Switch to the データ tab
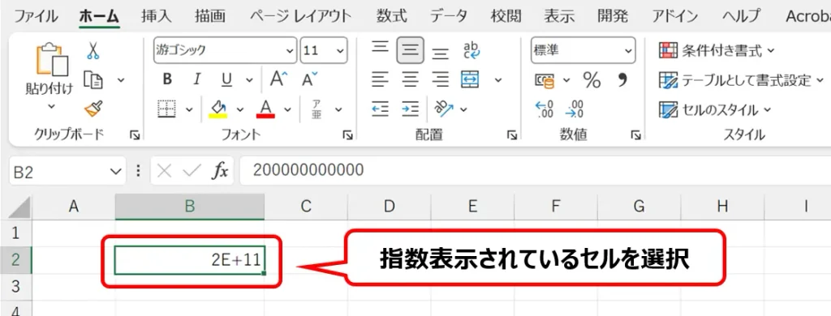This screenshot has width=831, height=316. pos(449,16)
